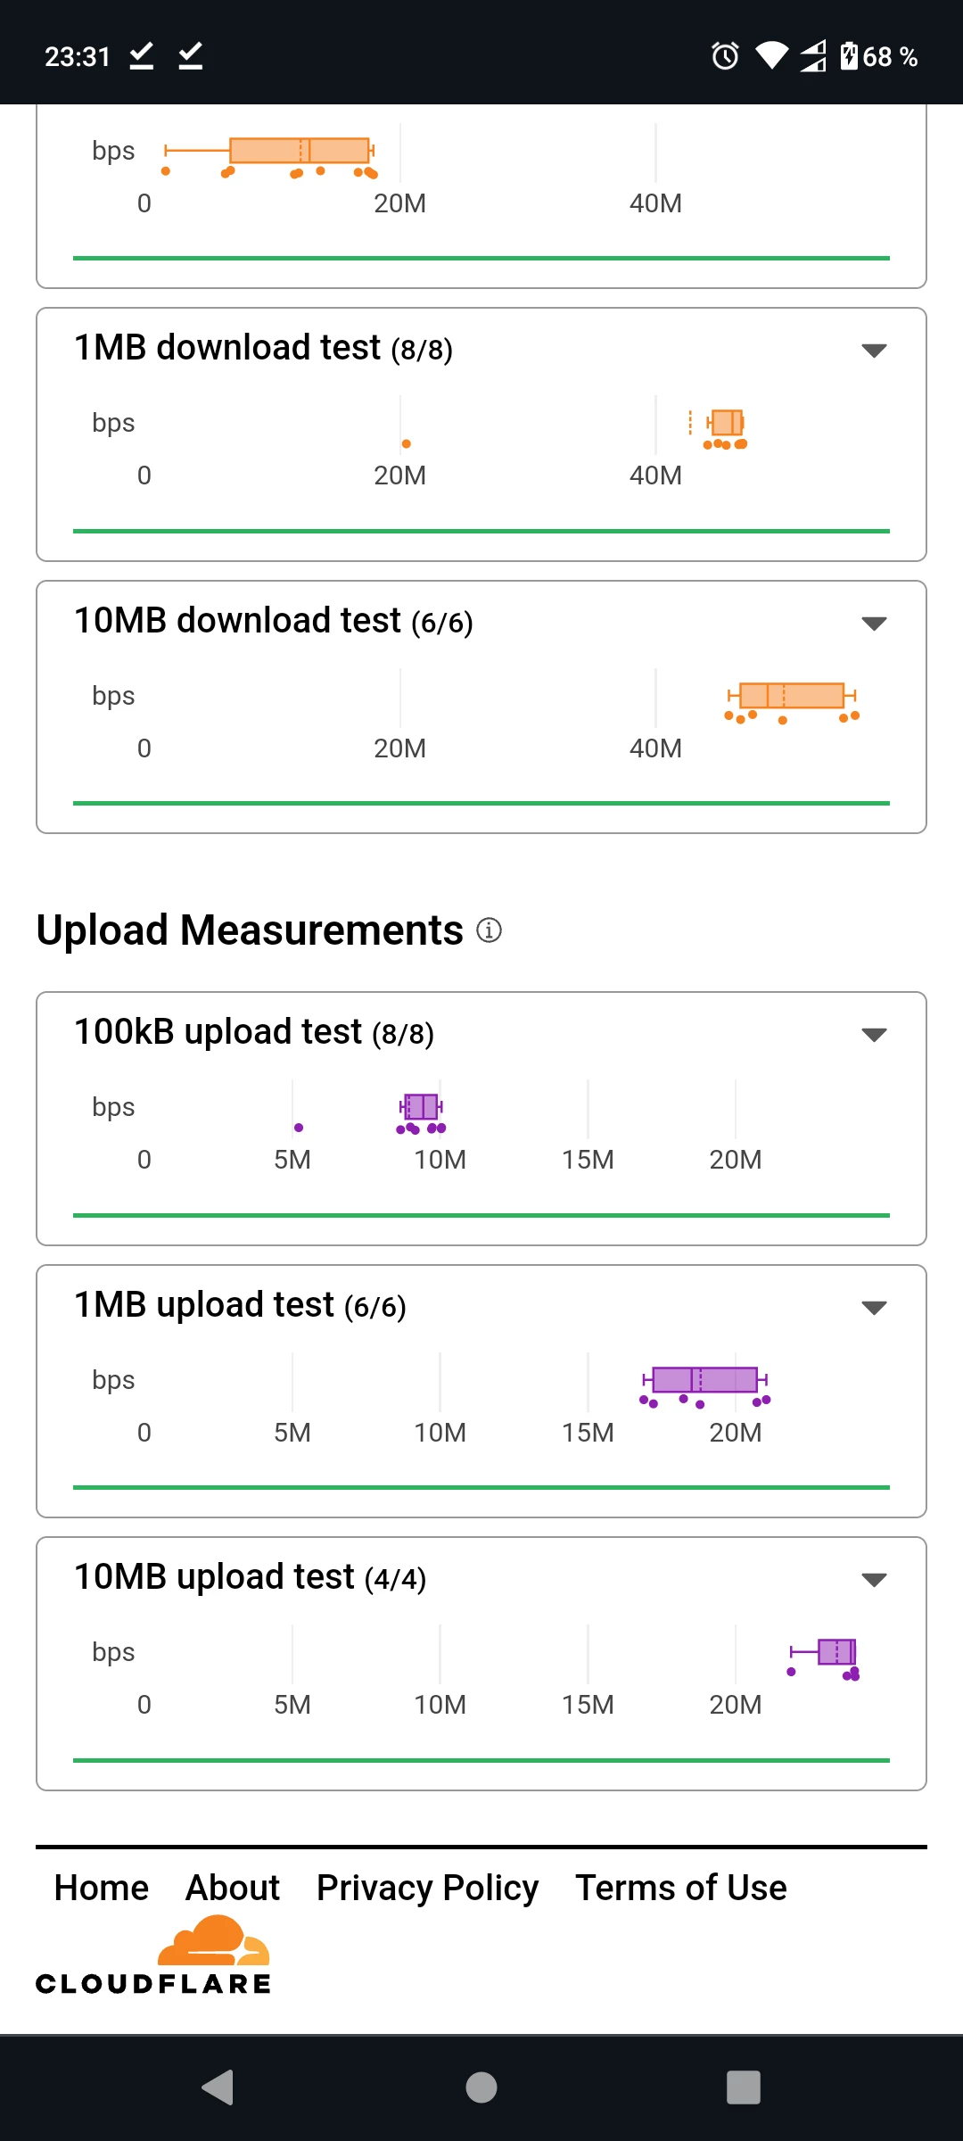Expand the 100kB upload test section
The width and height of the screenshot is (963, 2141).
pyautogui.click(x=874, y=1034)
